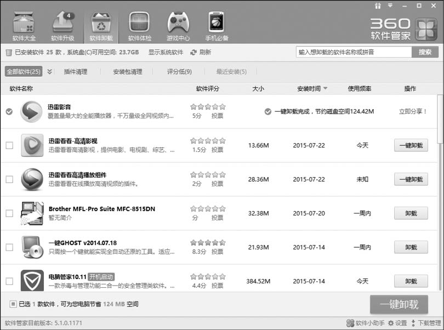Click the checkmark icon beside 一键卸载完成
Viewport: 444px width, 330px height.
point(267,112)
